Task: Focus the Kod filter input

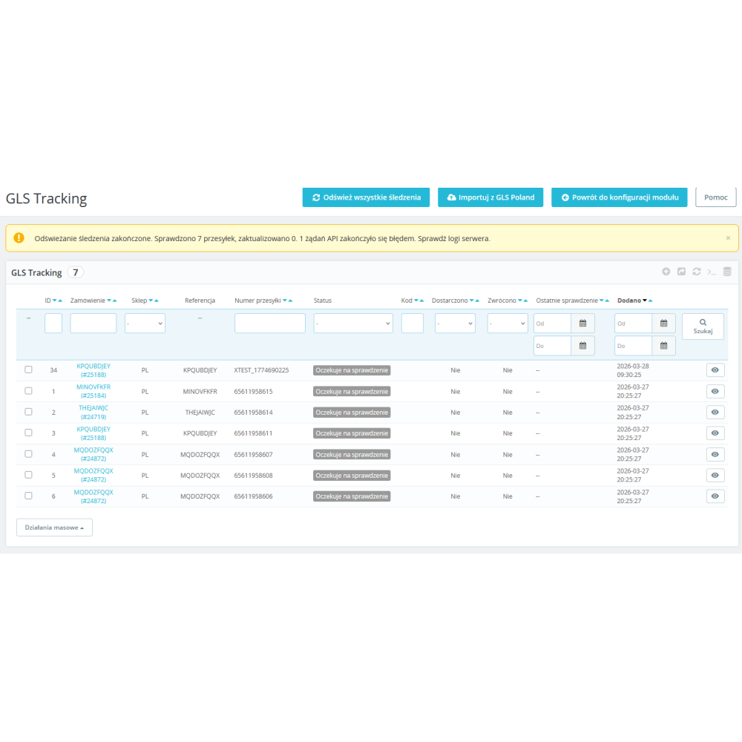Action: pyautogui.click(x=412, y=324)
